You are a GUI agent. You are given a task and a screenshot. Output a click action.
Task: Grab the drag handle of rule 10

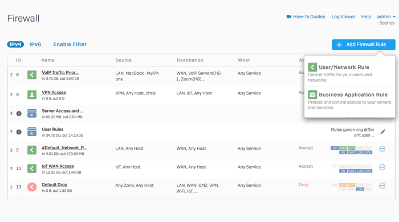[x=11, y=168]
